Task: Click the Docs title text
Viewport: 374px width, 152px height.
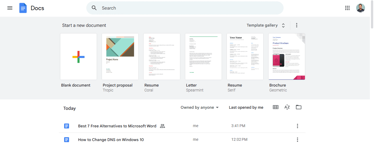Action: coord(37,8)
